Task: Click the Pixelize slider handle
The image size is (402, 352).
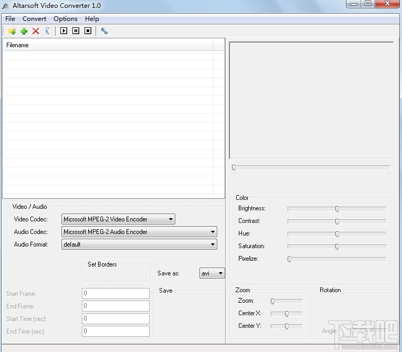Action: pos(290,259)
